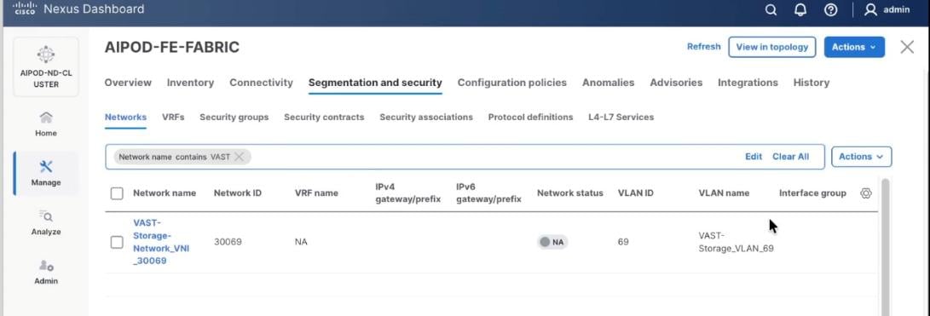
Task: Click the Nexus Dashboard title text
Action: pyautogui.click(x=94, y=9)
